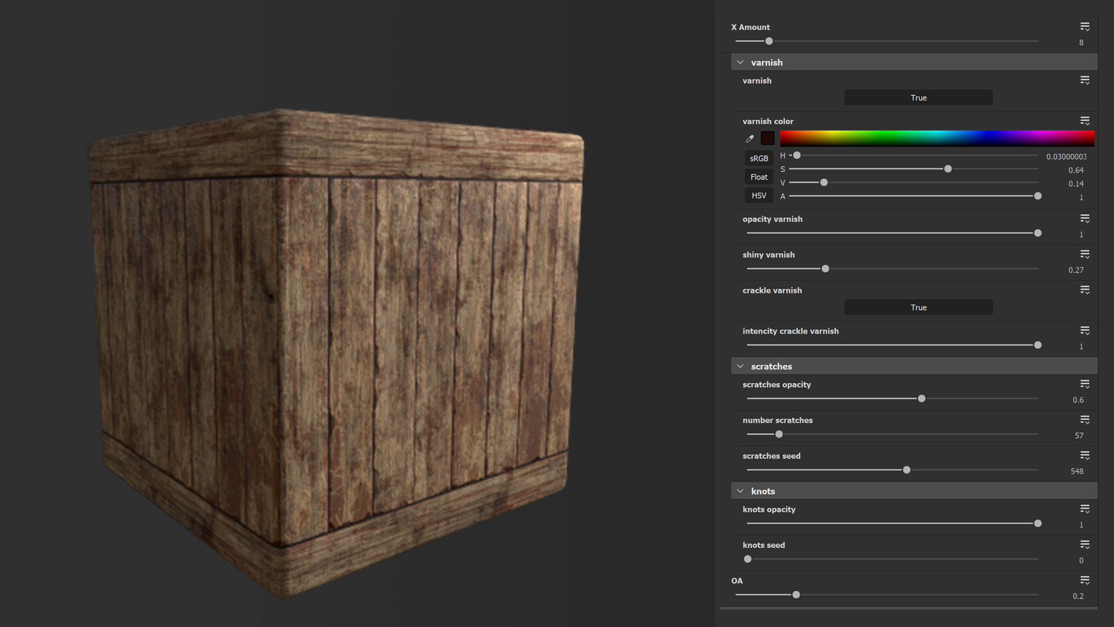Screen dimensions: 1114x627
Task: Open parameter options for knots opacity
Action: pyautogui.click(x=1084, y=508)
